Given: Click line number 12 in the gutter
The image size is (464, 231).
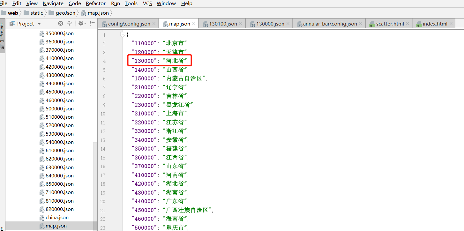Looking at the screenshot, I should [102, 131].
